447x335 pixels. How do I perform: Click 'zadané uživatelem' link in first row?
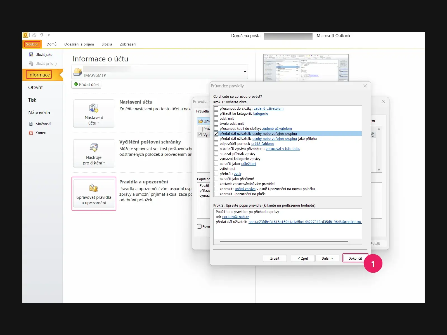pos(269,109)
